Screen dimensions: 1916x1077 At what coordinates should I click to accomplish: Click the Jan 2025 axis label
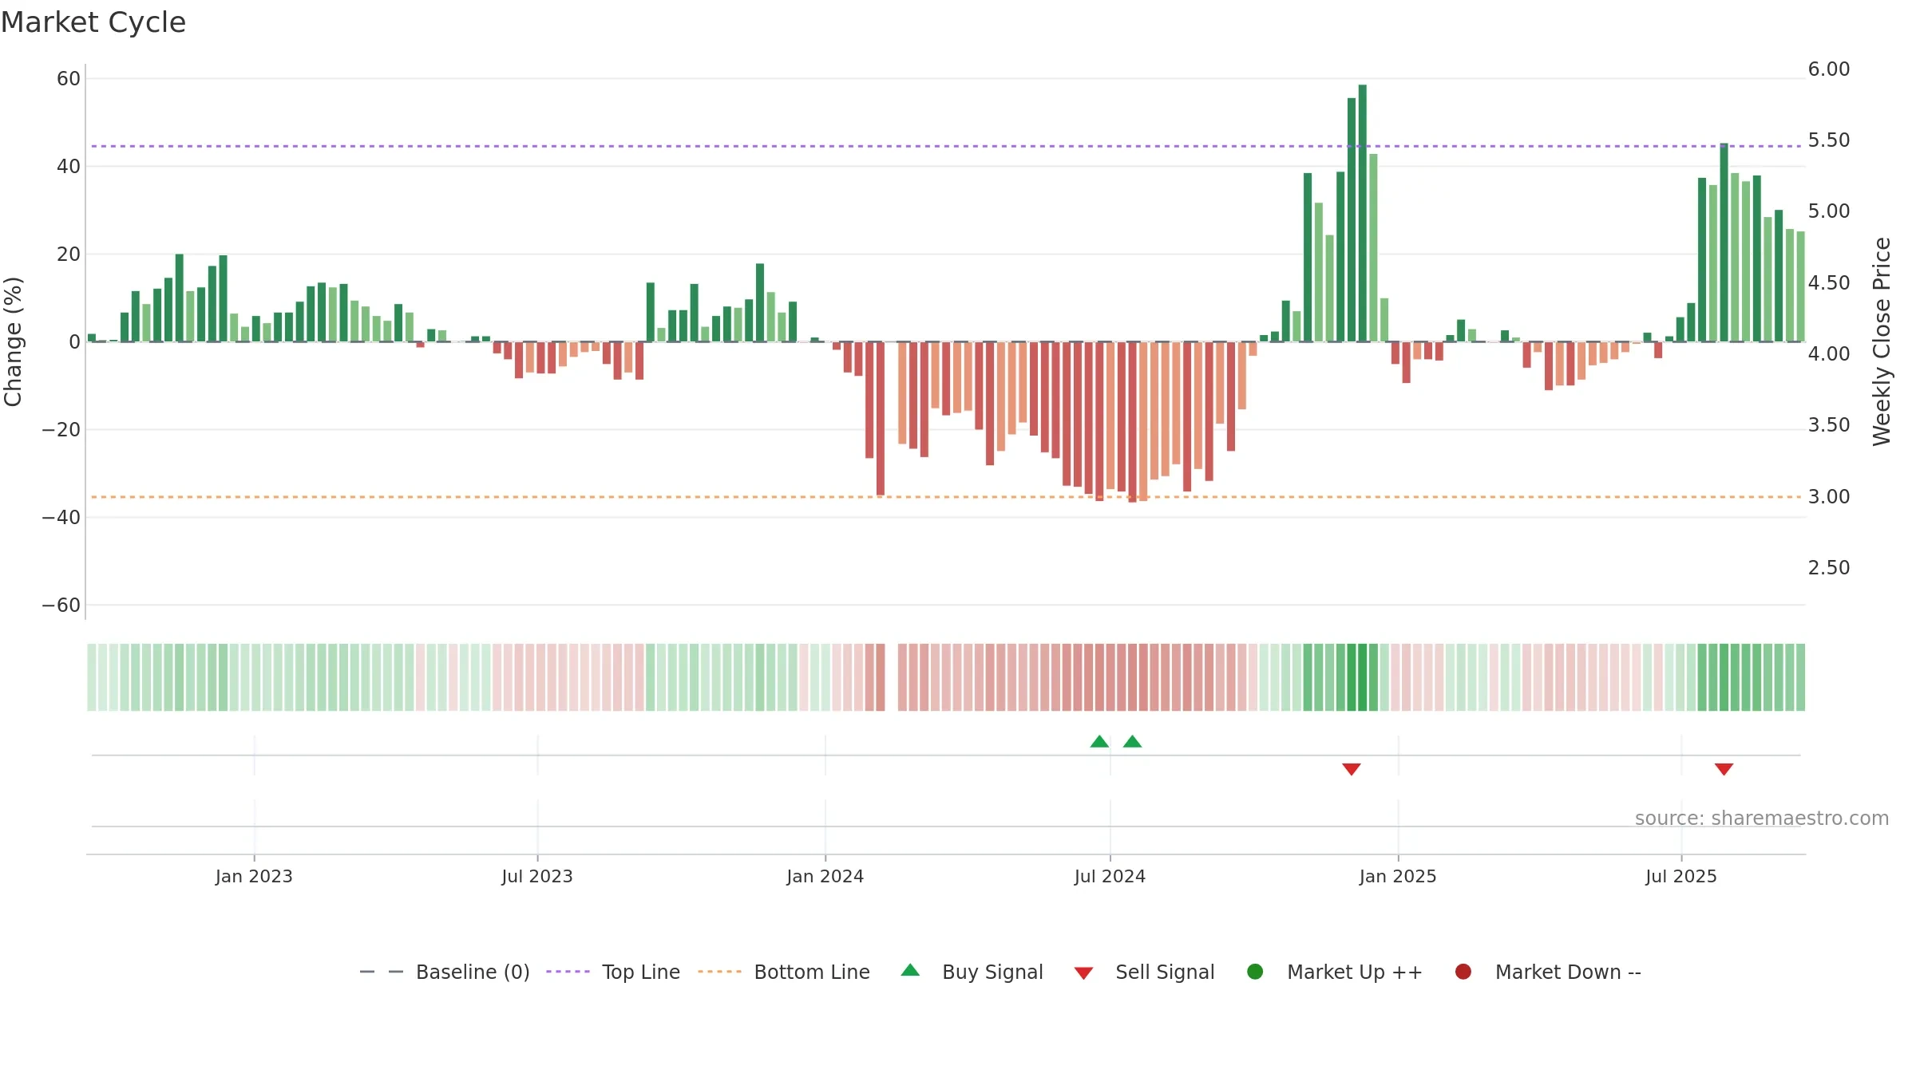(x=1398, y=877)
